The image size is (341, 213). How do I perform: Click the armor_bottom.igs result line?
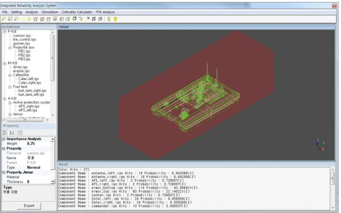pos(127,188)
